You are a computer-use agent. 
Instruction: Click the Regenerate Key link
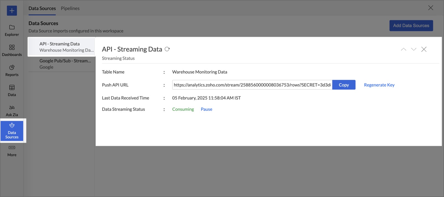click(379, 85)
